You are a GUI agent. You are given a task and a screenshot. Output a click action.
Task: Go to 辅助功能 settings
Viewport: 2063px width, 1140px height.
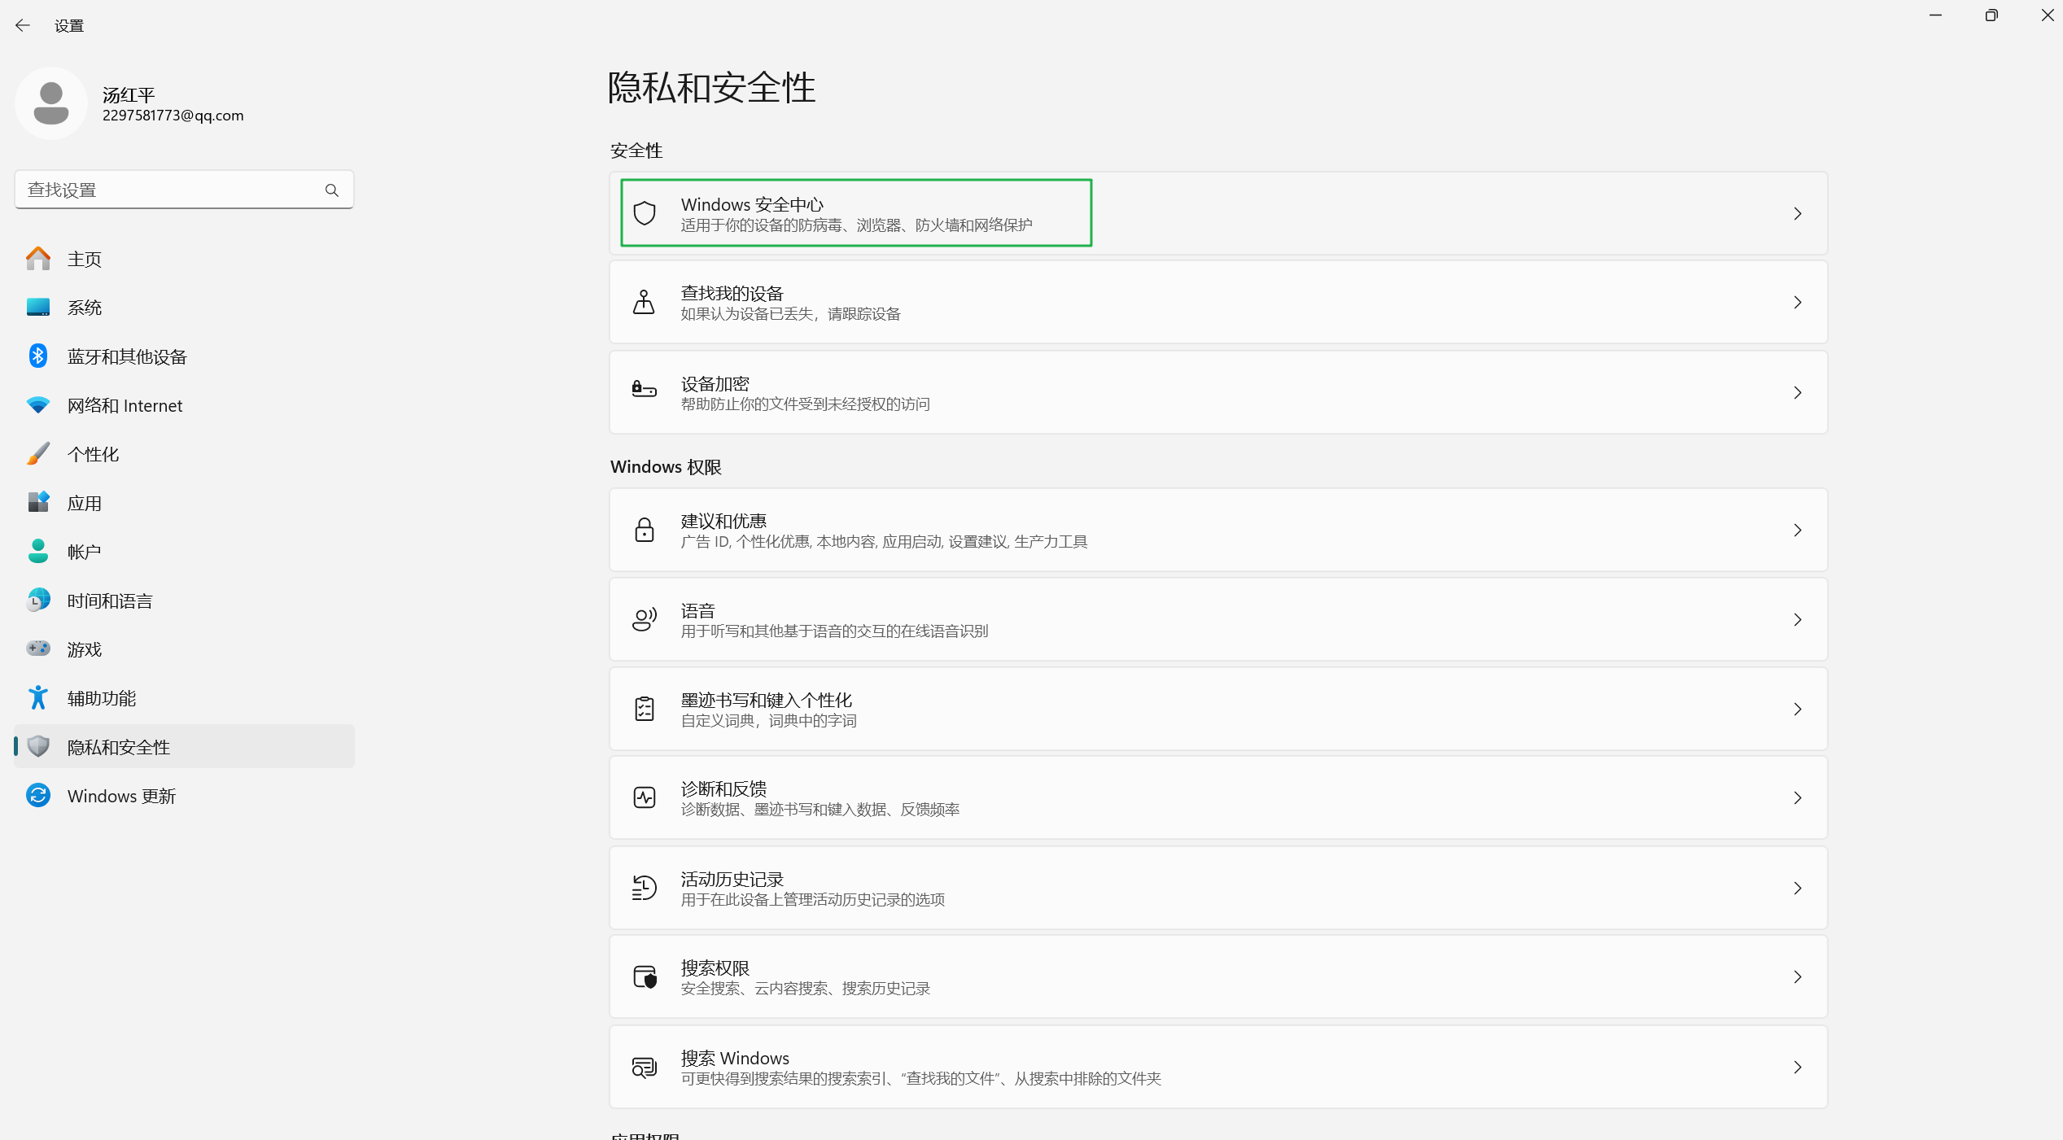pyautogui.click(x=185, y=698)
